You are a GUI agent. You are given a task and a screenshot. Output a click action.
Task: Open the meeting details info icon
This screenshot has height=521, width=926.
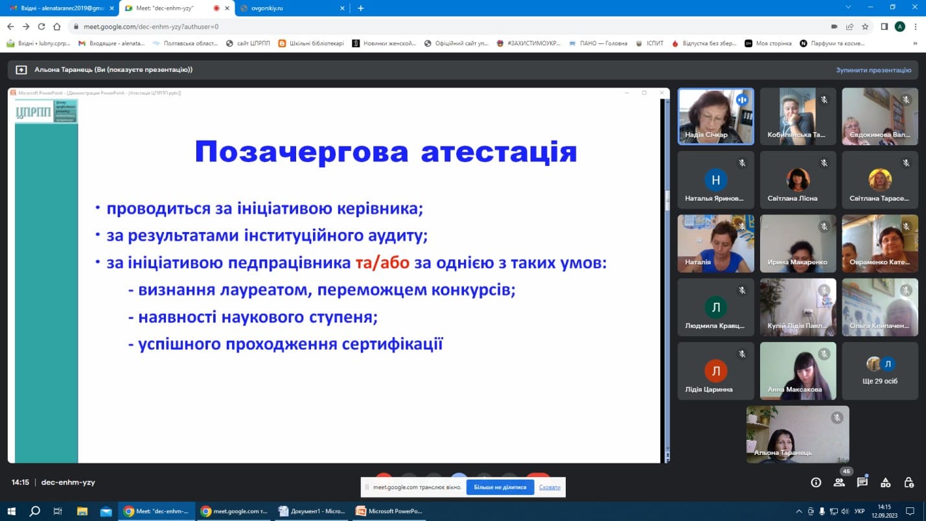816,482
